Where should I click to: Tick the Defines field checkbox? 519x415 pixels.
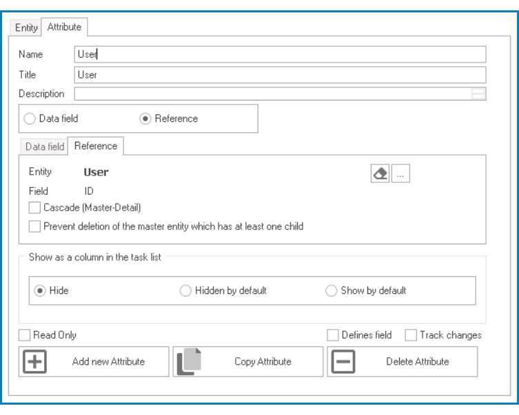[x=333, y=335]
